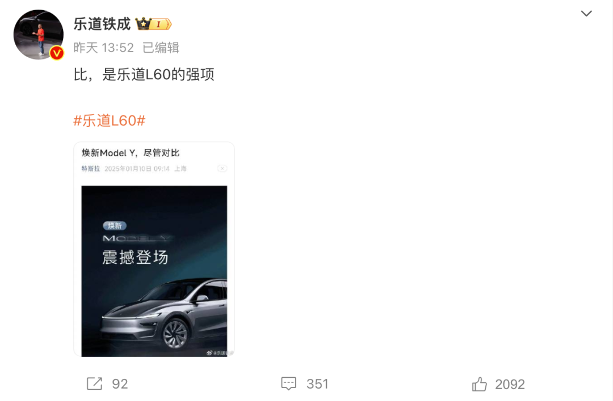Open the #乐道L60# hashtag topic
Screen dimensions: 613x401
pos(109,121)
